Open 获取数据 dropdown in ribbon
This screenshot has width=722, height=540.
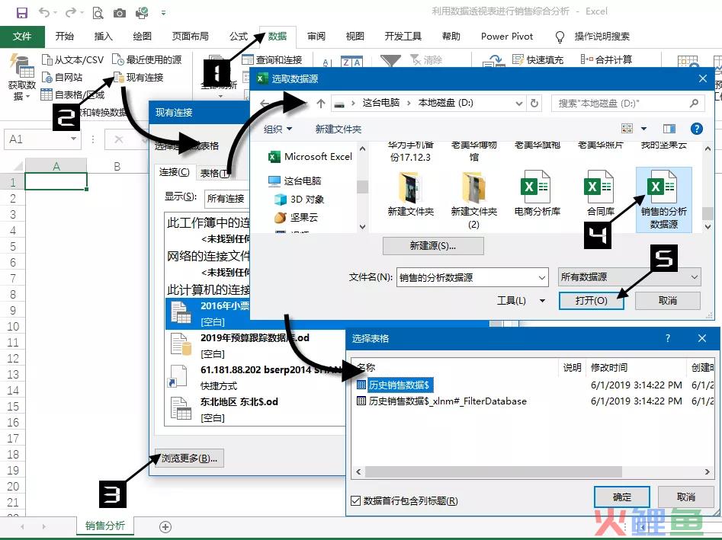pos(21,77)
